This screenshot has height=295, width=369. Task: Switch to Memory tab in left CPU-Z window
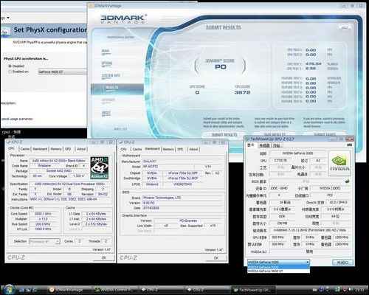pos(56,149)
